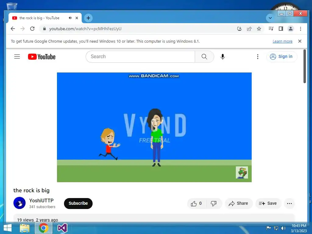Go to the YouTube home logo
This screenshot has height=234, width=312.
pos(41,57)
